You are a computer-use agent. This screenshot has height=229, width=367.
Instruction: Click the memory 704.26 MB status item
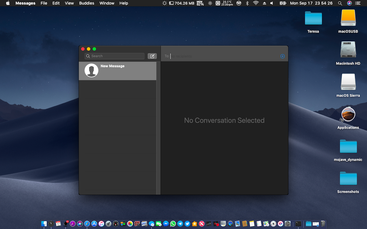tap(182, 3)
